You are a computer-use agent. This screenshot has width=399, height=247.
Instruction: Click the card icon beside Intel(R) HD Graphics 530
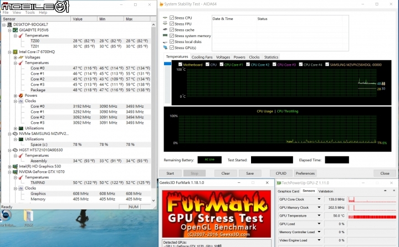click(16, 166)
